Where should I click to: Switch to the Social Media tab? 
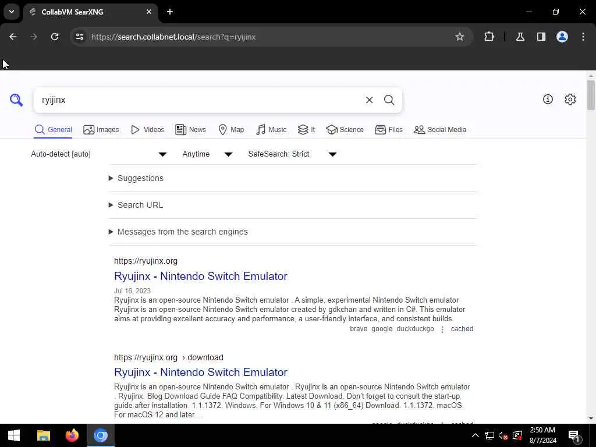point(440,130)
